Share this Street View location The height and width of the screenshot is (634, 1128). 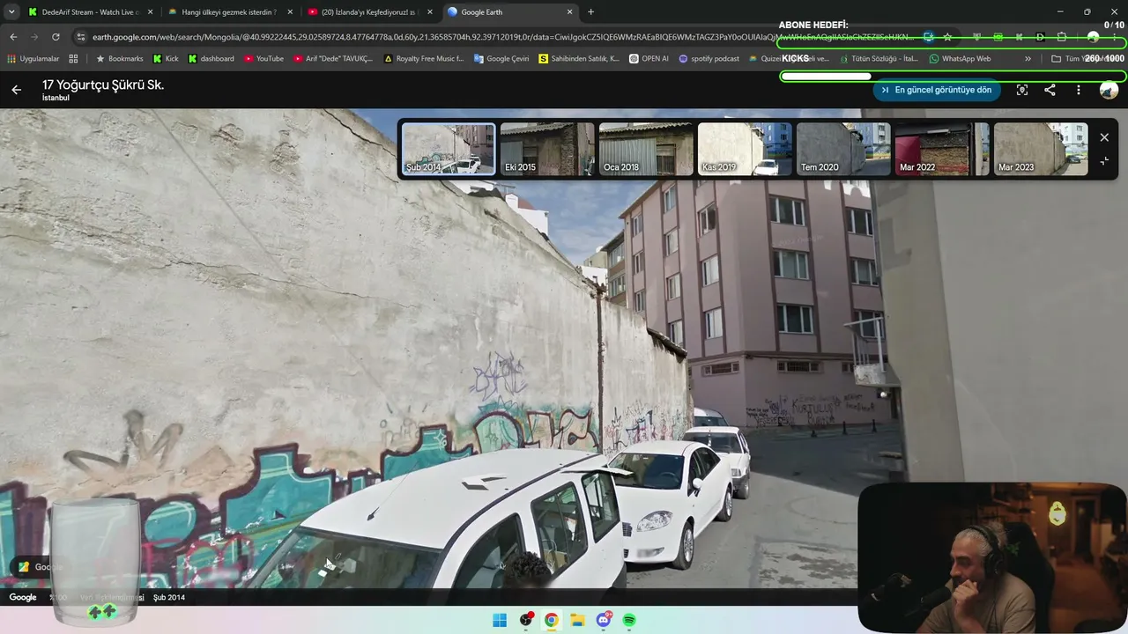(1050, 90)
